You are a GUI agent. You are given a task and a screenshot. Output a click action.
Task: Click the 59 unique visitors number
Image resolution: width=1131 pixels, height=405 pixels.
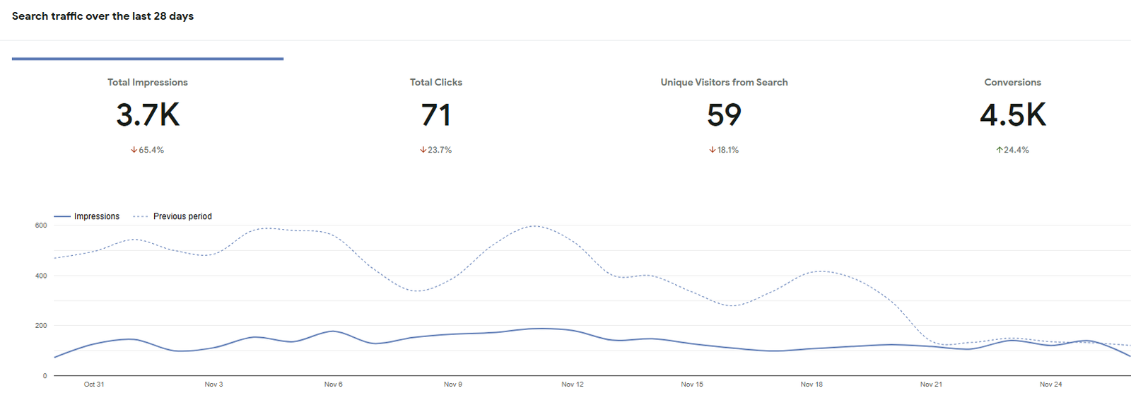pyautogui.click(x=724, y=115)
